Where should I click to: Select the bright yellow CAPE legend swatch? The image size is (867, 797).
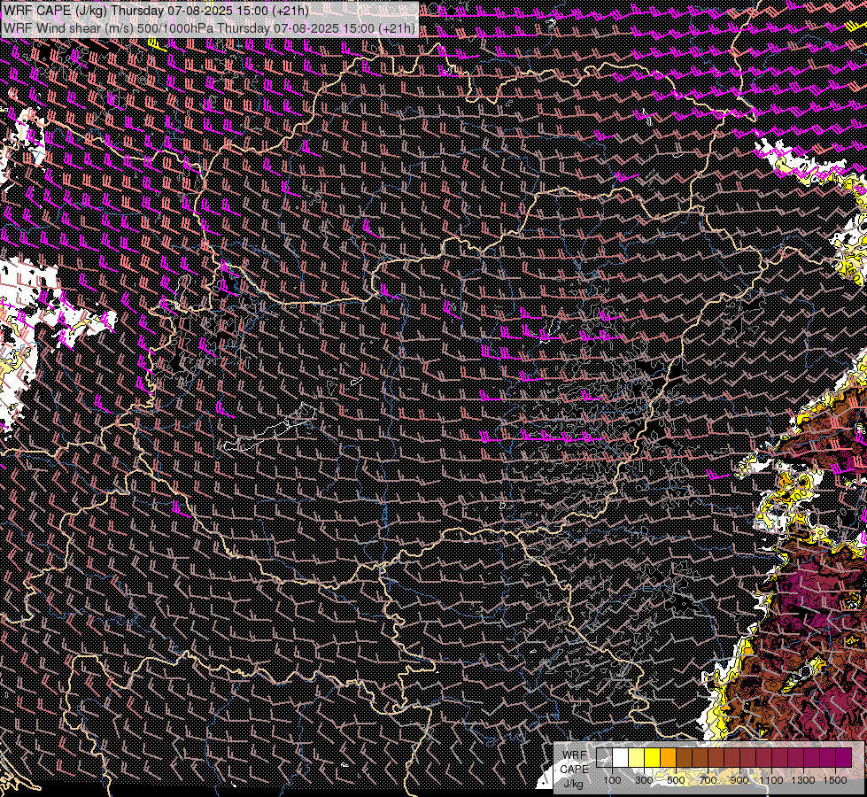click(652, 758)
